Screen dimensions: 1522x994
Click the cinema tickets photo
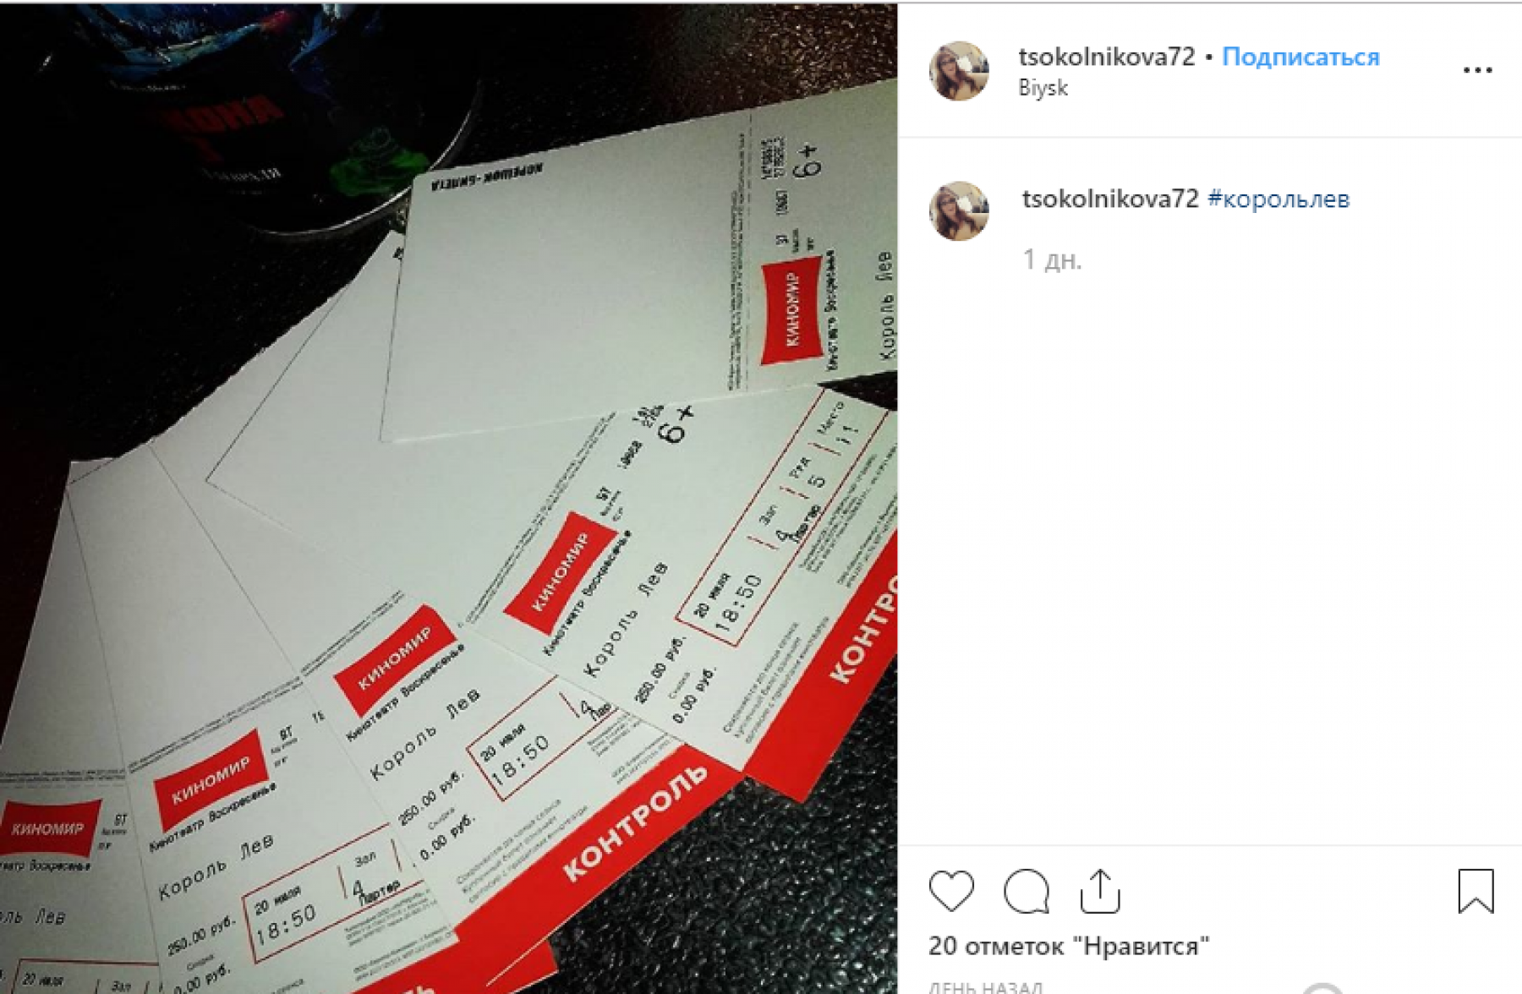[448, 499]
